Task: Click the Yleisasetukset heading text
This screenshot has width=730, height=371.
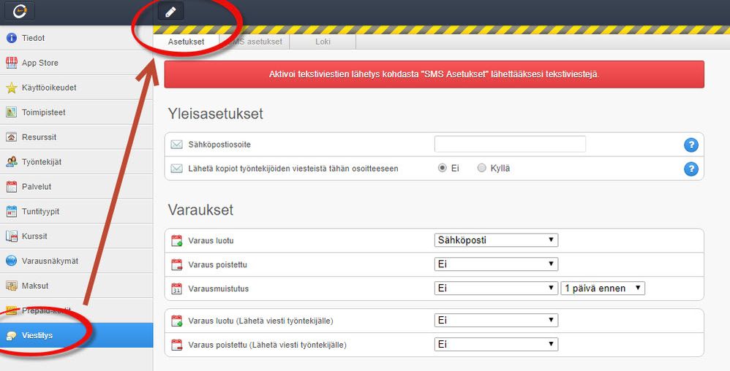Action: click(216, 114)
